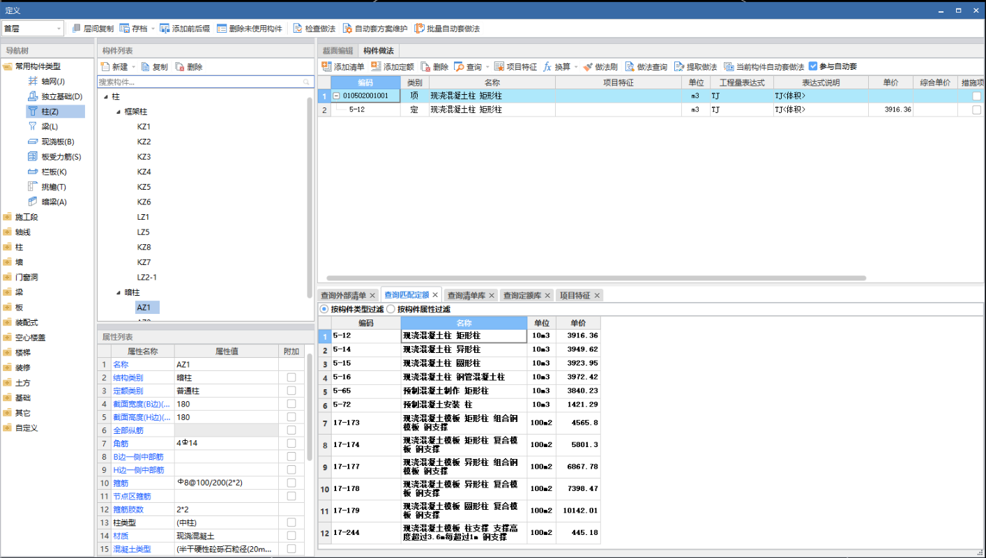Expand the 门窗洞 folder in the navigation tree
The width and height of the screenshot is (986, 558).
[x=8, y=277]
